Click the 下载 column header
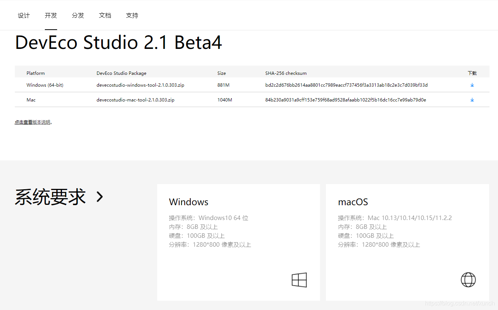Image resolution: width=498 pixels, height=310 pixels. click(x=472, y=73)
